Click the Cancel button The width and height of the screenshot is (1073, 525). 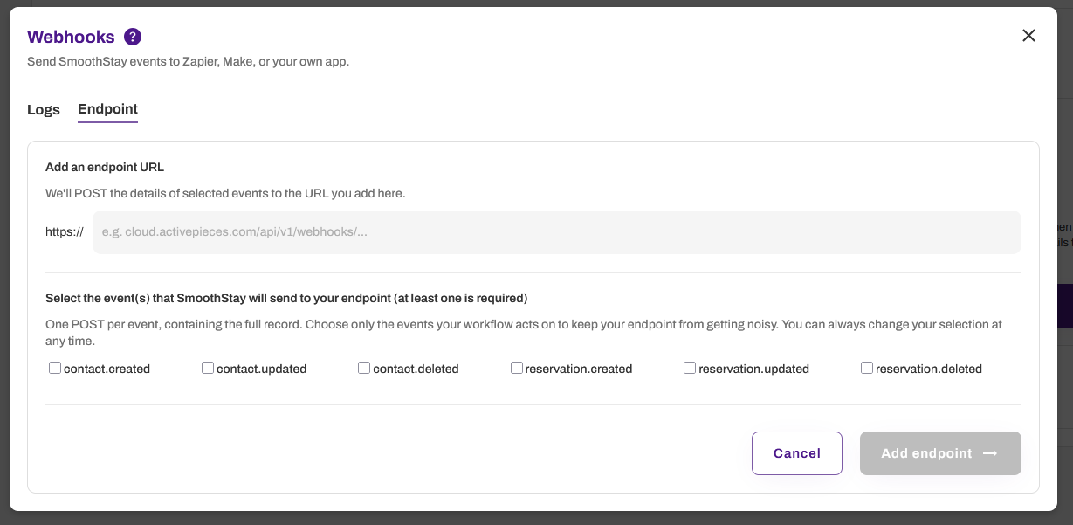pyautogui.click(x=797, y=453)
